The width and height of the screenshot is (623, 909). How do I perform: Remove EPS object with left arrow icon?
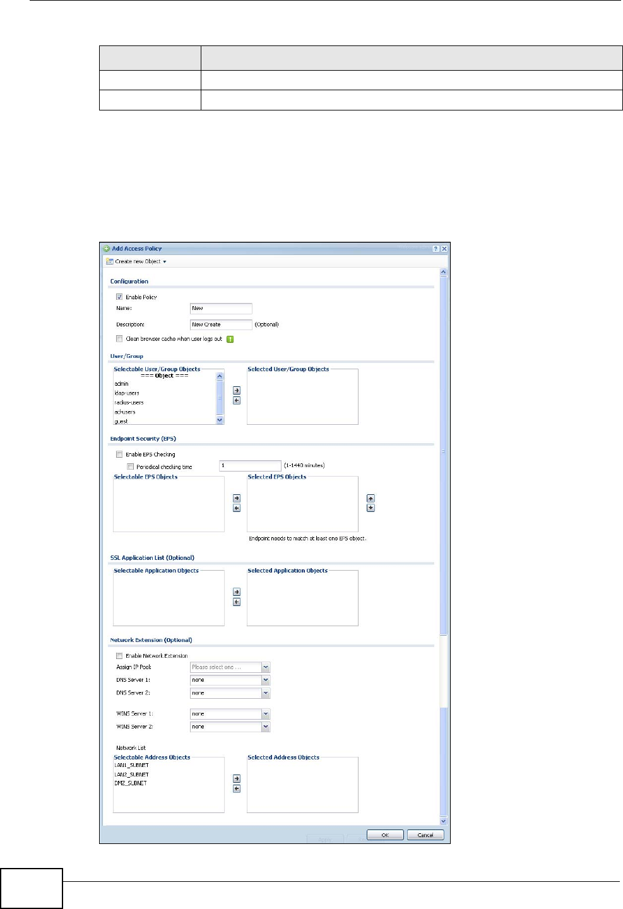[237, 508]
